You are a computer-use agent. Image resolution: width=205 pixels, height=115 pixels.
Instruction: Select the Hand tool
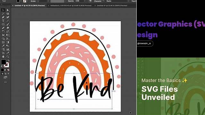click(3, 57)
